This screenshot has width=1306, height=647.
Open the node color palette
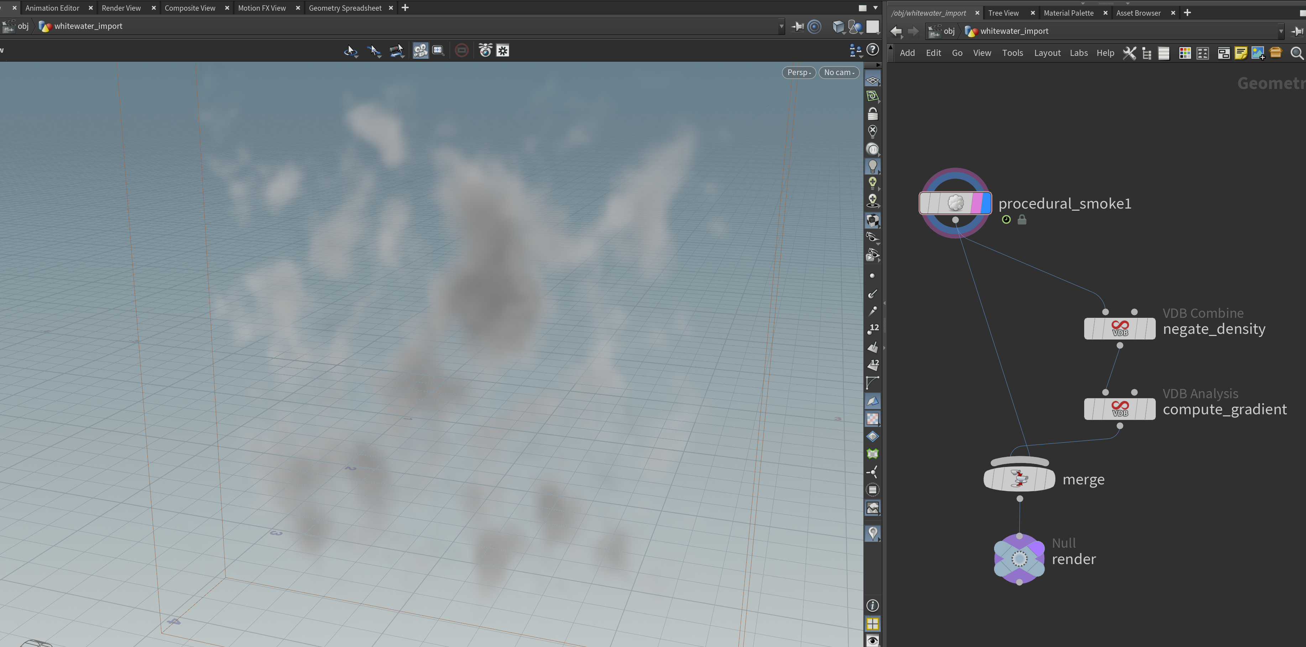(1185, 53)
